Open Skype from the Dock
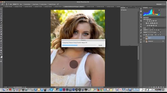 click(51, 90)
